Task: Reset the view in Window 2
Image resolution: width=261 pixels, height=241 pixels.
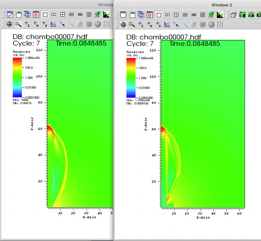Action: coord(242,15)
